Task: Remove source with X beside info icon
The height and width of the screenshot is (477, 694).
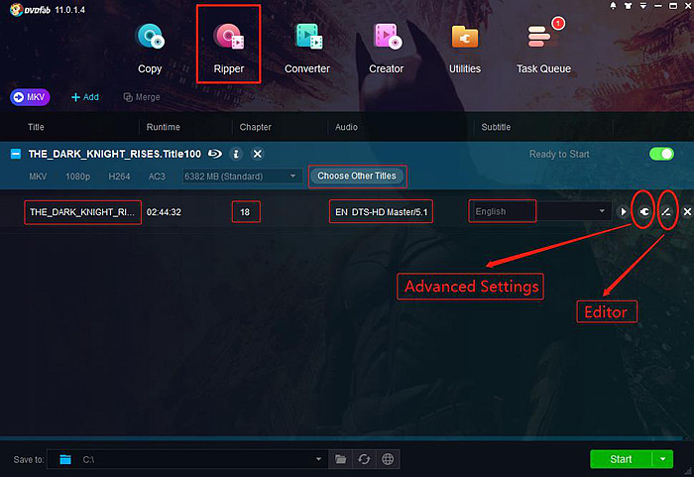Action: (x=257, y=154)
